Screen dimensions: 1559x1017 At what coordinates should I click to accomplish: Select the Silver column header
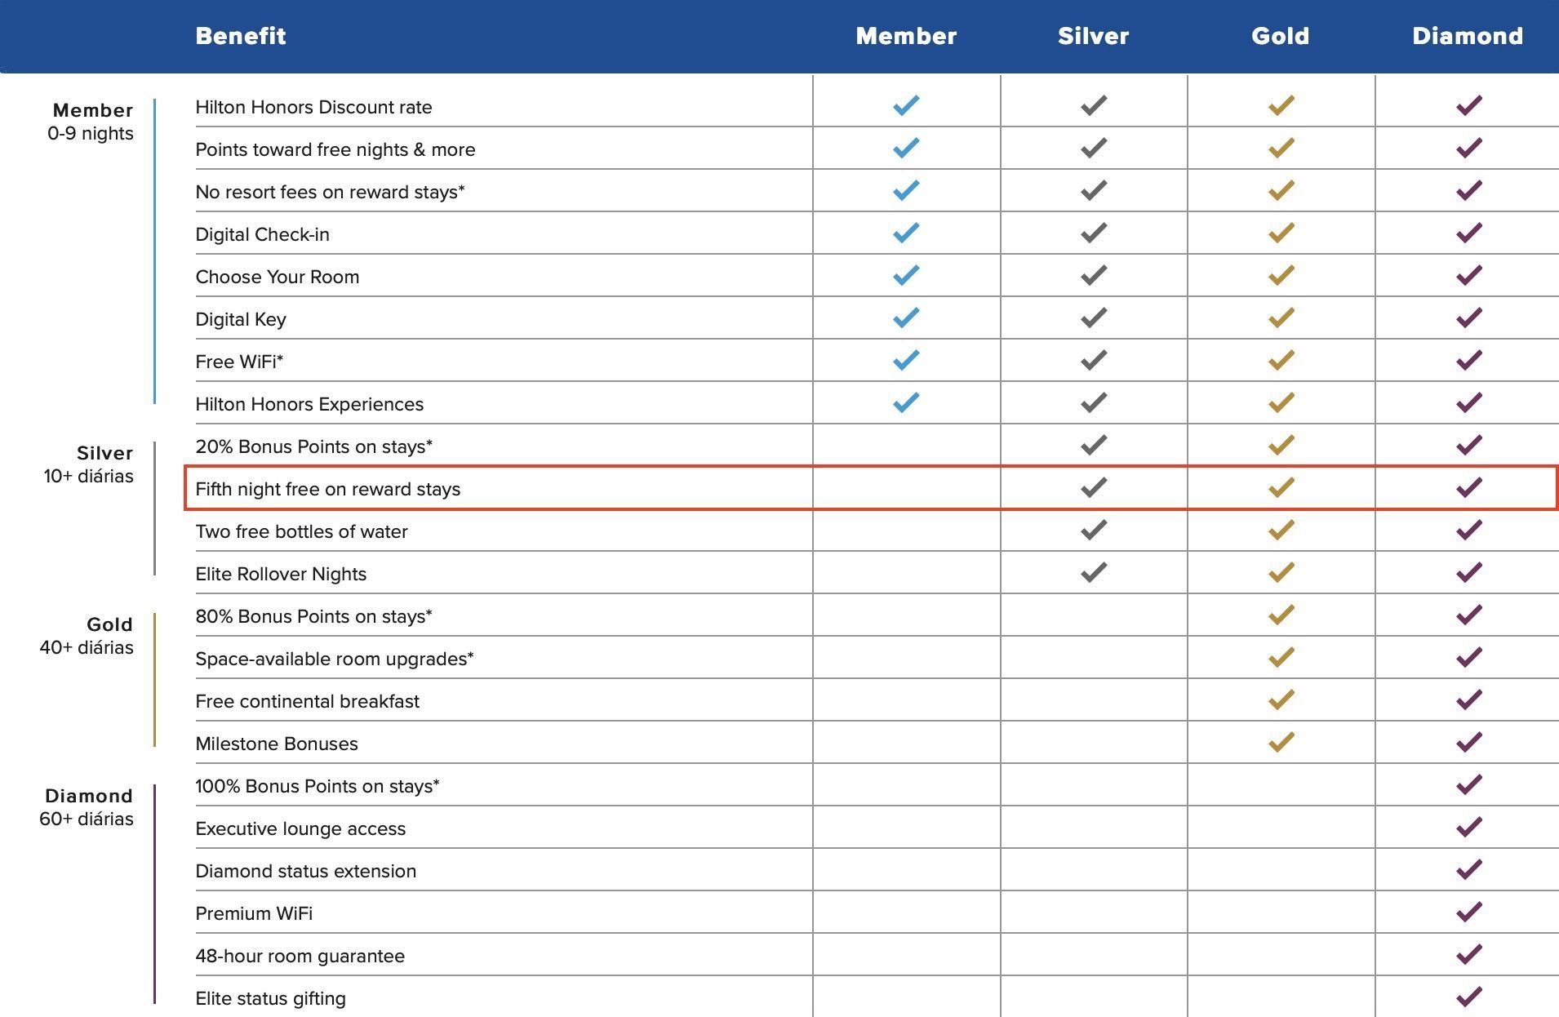coord(1094,36)
